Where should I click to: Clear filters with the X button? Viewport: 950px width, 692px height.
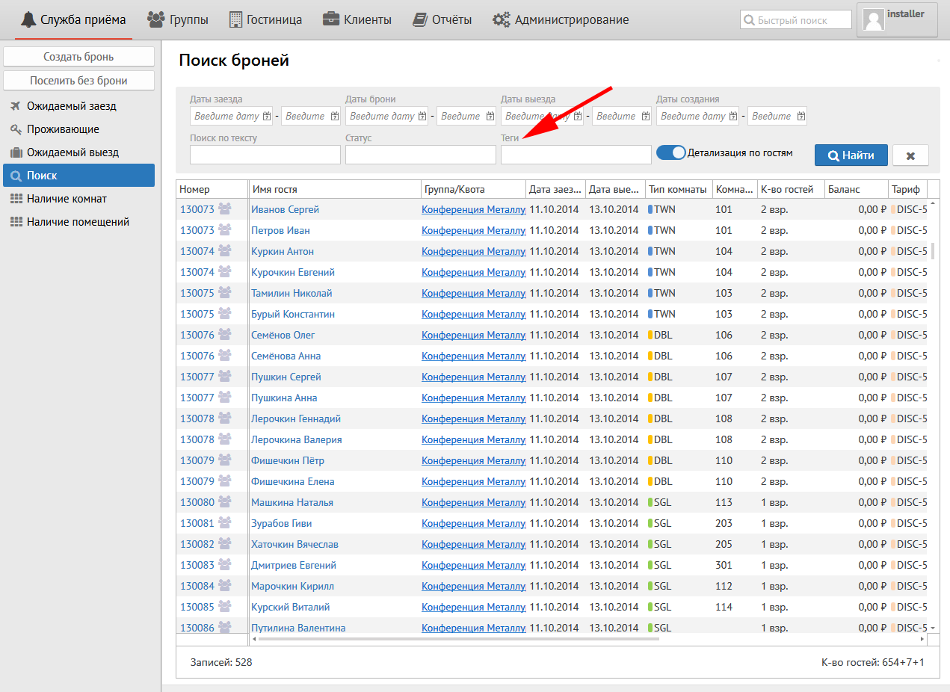point(910,155)
